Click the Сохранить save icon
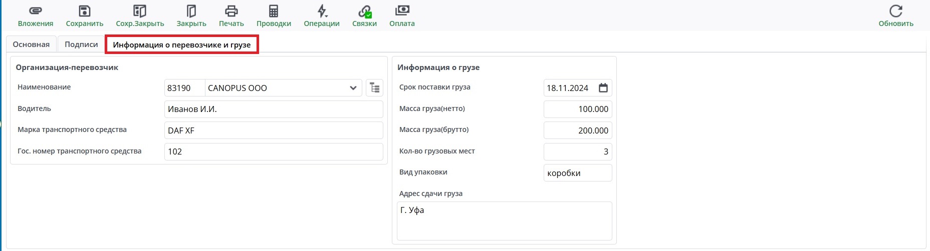The image size is (930, 251). tap(85, 11)
